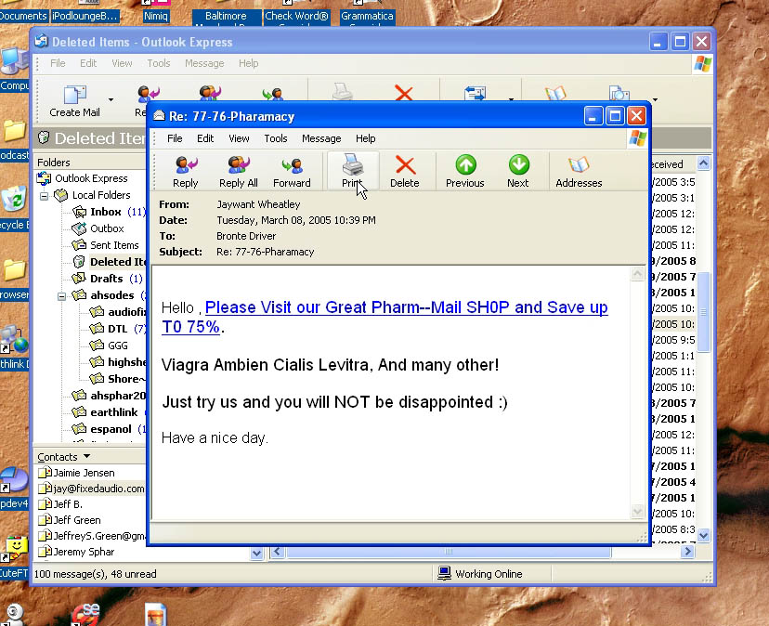This screenshot has height=626, width=769.
Task: Click the Folders pane header
Action: tap(91, 163)
